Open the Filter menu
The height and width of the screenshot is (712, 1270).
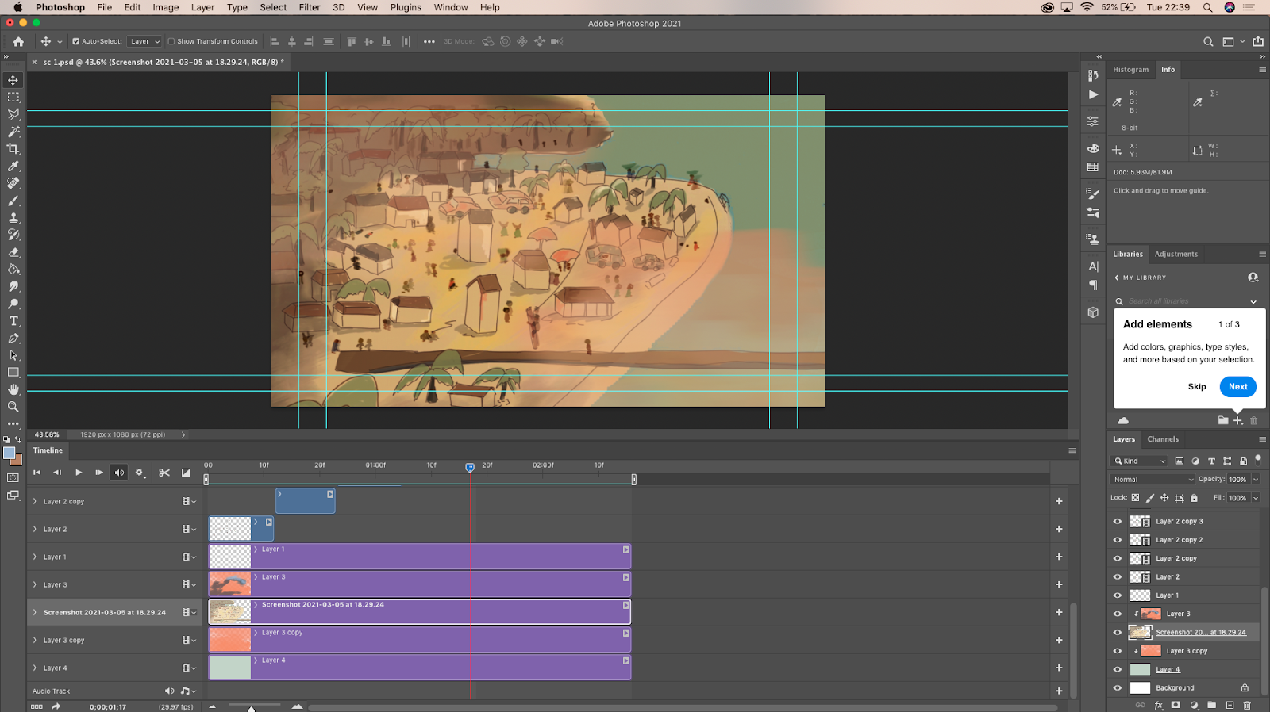pyautogui.click(x=310, y=7)
